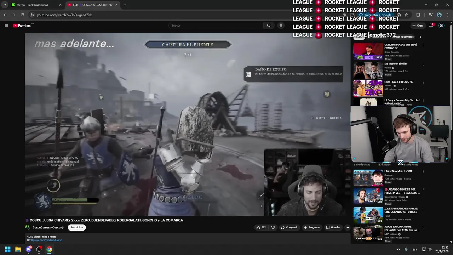
Task: Open Chrome from the taskbar
Action: pos(49,249)
